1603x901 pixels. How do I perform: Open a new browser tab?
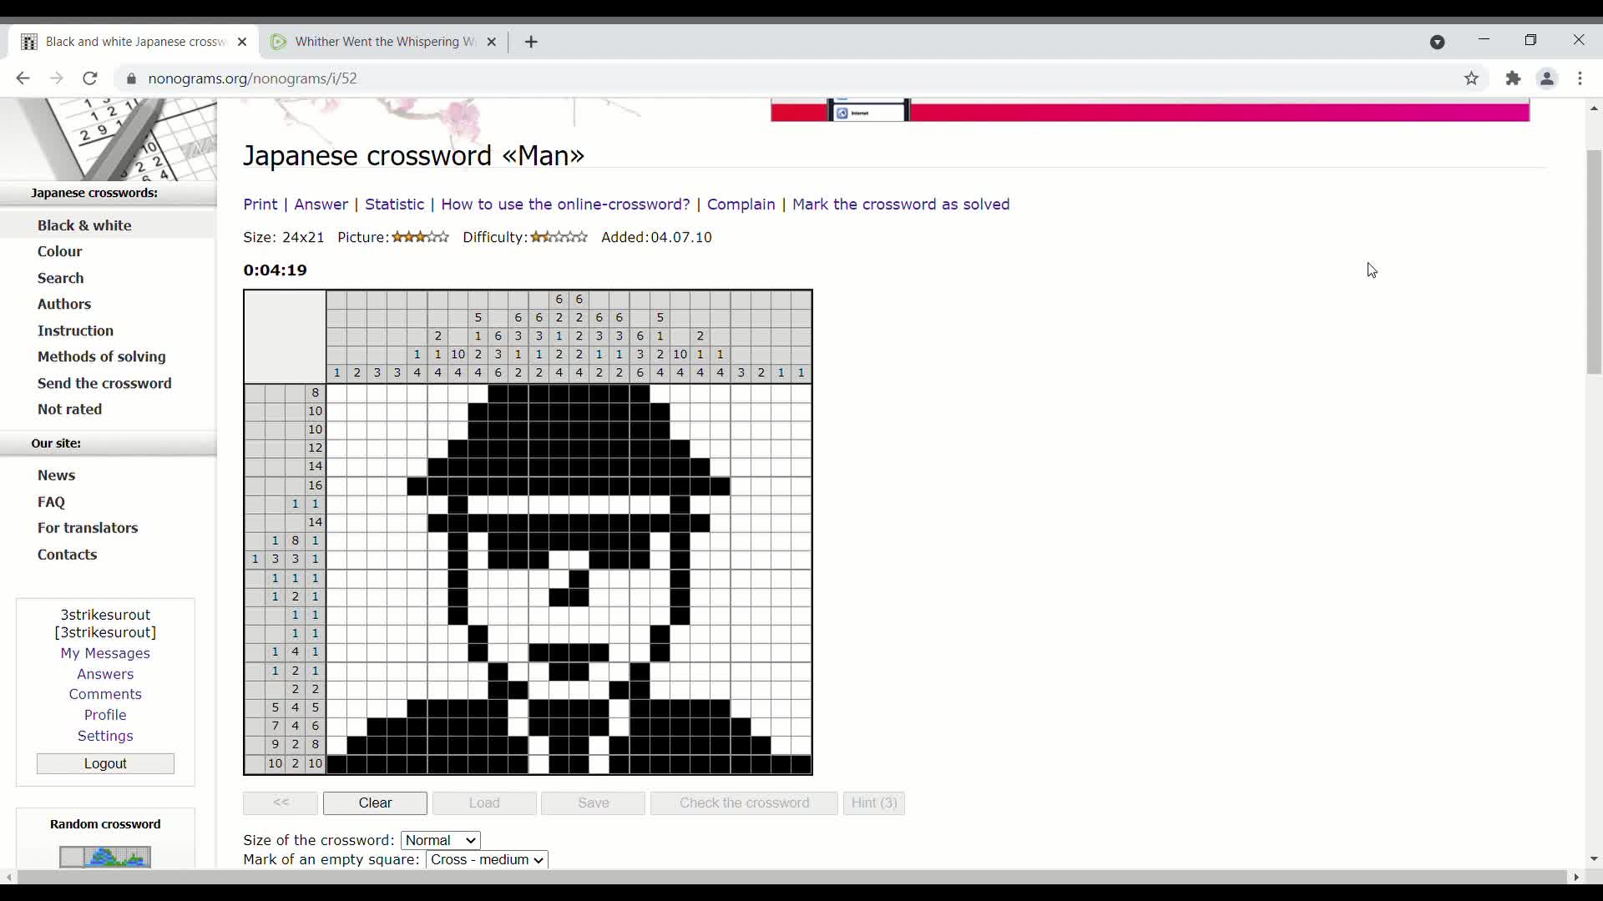point(531,42)
